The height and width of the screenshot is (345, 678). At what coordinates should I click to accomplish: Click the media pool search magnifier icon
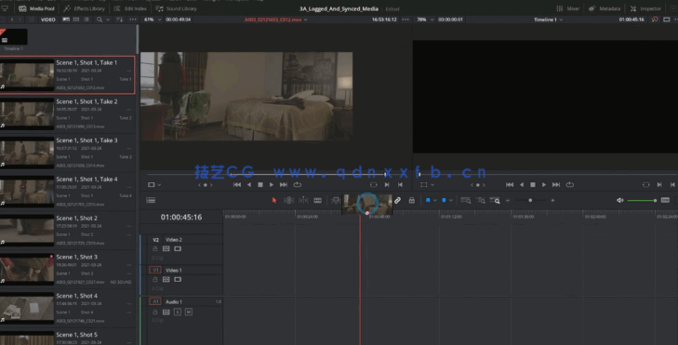(100, 20)
